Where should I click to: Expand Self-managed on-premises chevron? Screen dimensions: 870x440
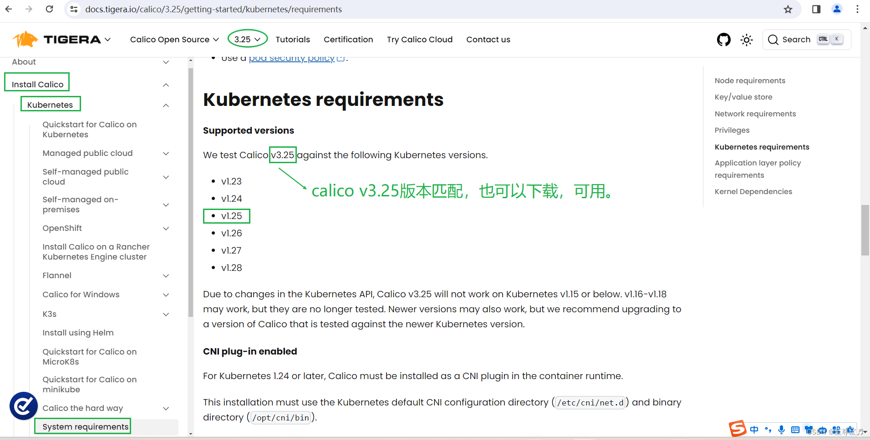tap(166, 205)
